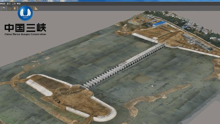220x124 pixels.
Task: Click the blue-roofed building in the model
Action: 160,24
